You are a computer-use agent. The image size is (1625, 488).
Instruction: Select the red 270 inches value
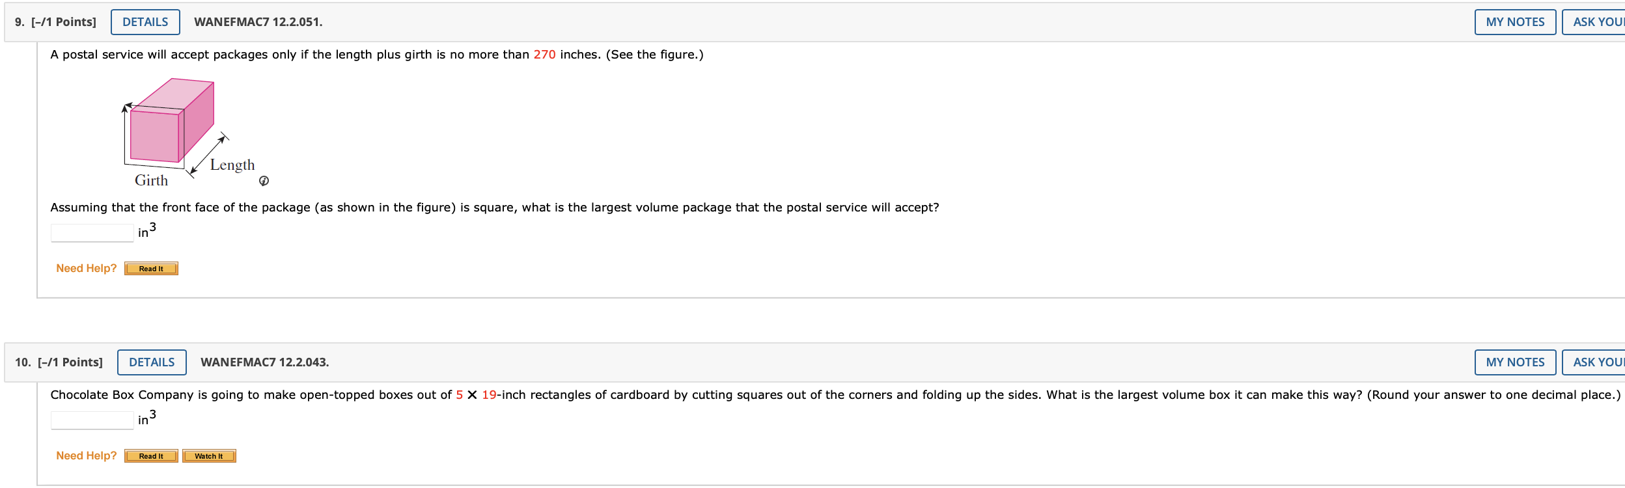click(x=544, y=55)
